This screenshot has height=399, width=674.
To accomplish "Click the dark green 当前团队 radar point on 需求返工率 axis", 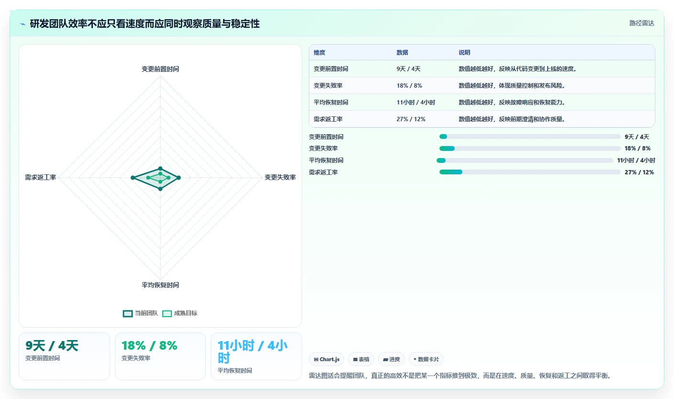I will (x=133, y=178).
